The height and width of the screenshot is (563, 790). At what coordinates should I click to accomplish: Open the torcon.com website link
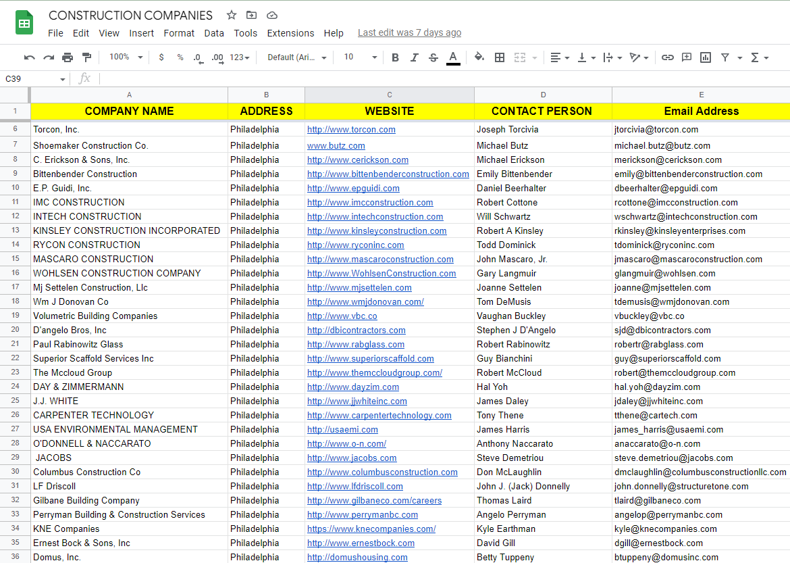351,130
